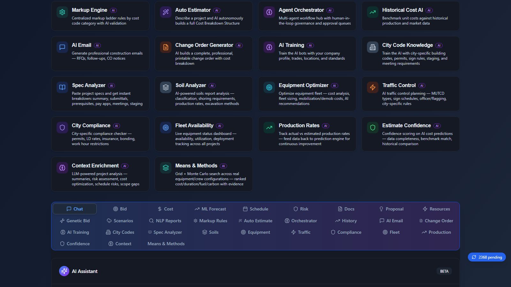Screen dimensions: 511x287
Task: Open the AI Training card
Action: coord(307,54)
